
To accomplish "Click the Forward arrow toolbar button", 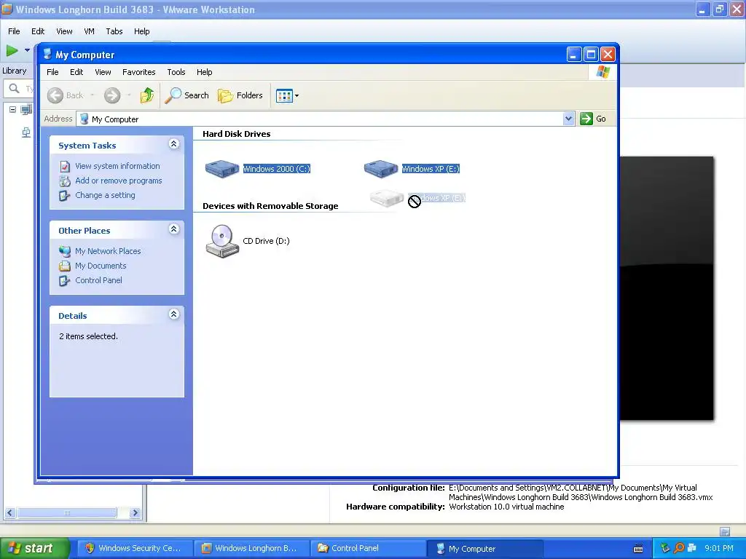I will pos(112,95).
